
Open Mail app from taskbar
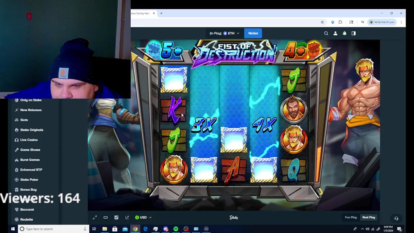tap(125, 229)
